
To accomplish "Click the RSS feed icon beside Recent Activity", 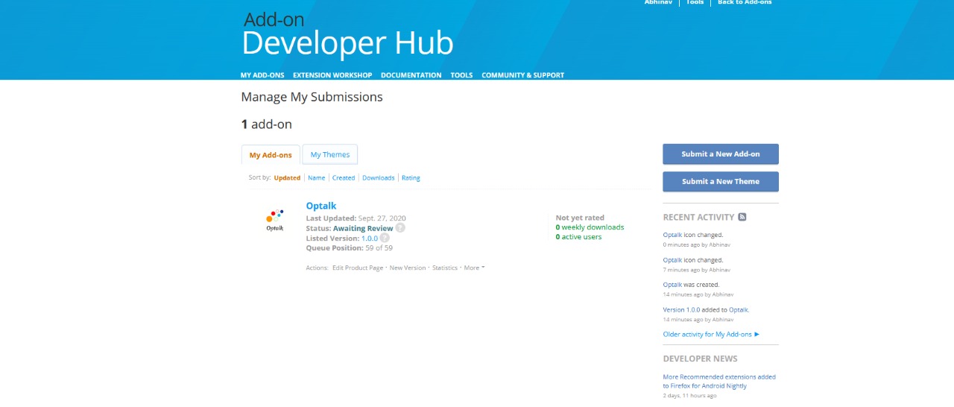I will tap(742, 217).
